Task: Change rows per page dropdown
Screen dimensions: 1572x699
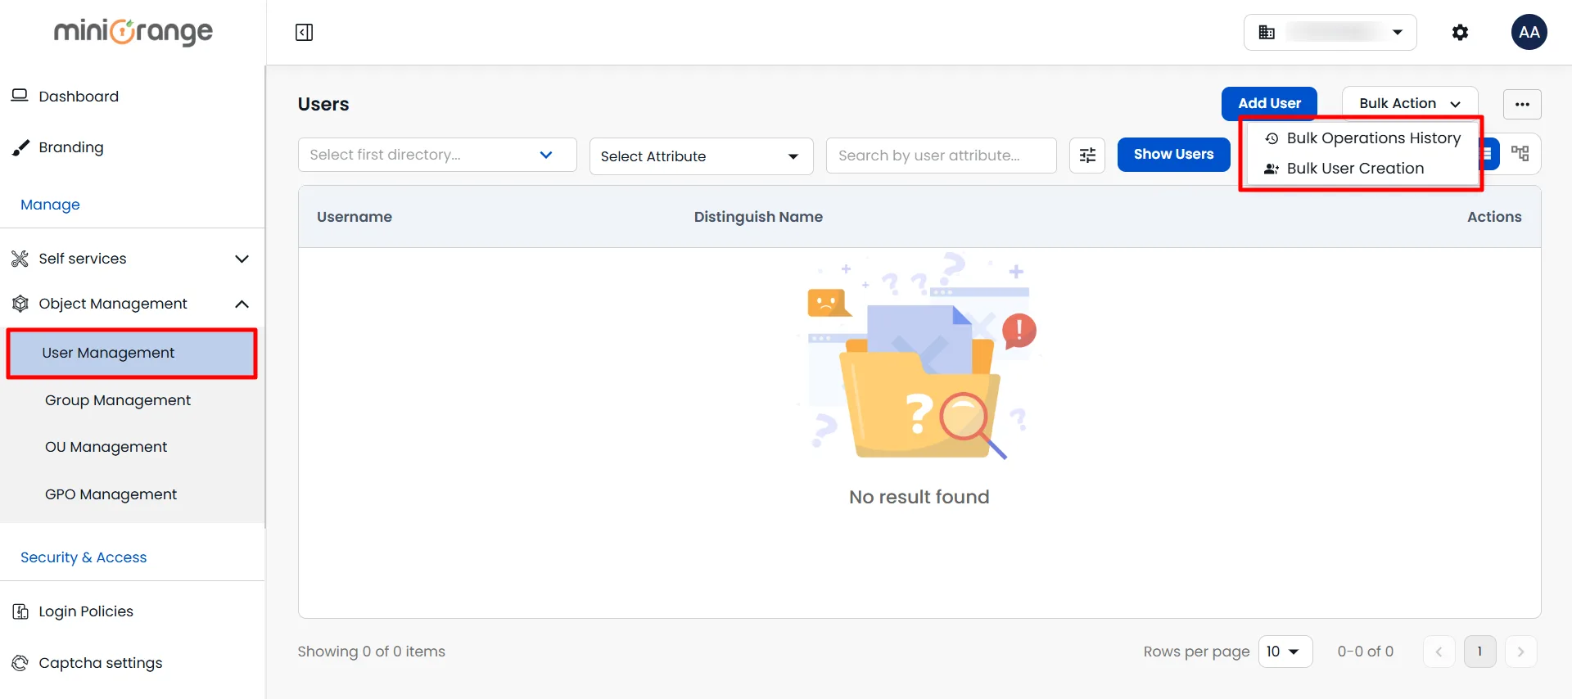Action: click(1285, 652)
